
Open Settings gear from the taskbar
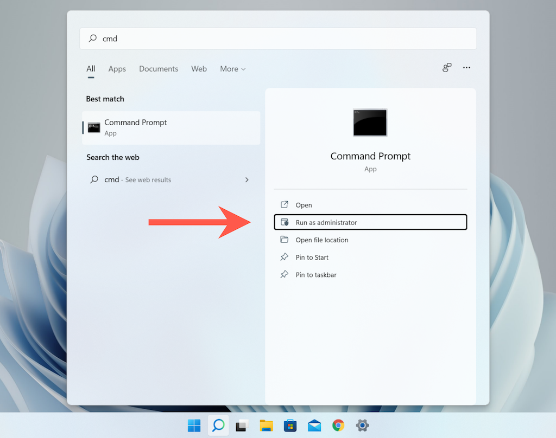(x=362, y=425)
